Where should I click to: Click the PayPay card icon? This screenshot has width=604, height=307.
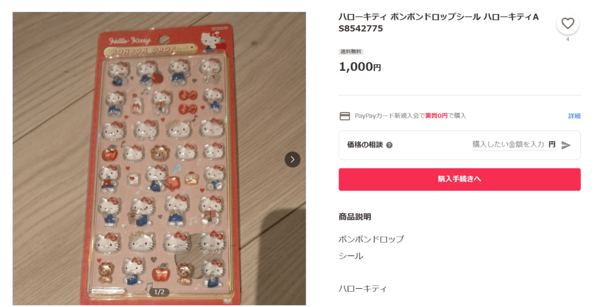[344, 116]
